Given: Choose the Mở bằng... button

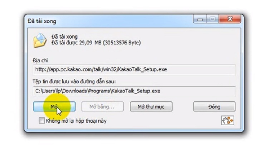Looking at the screenshot, I should click(102, 106).
